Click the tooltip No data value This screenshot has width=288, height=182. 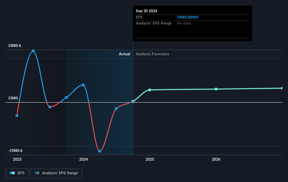click(184, 23)
